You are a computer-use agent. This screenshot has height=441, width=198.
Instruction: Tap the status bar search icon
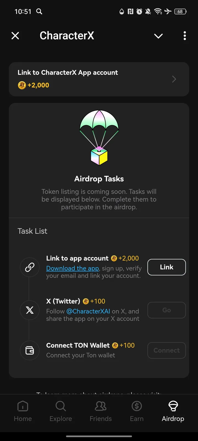click(x=39, y=12)
